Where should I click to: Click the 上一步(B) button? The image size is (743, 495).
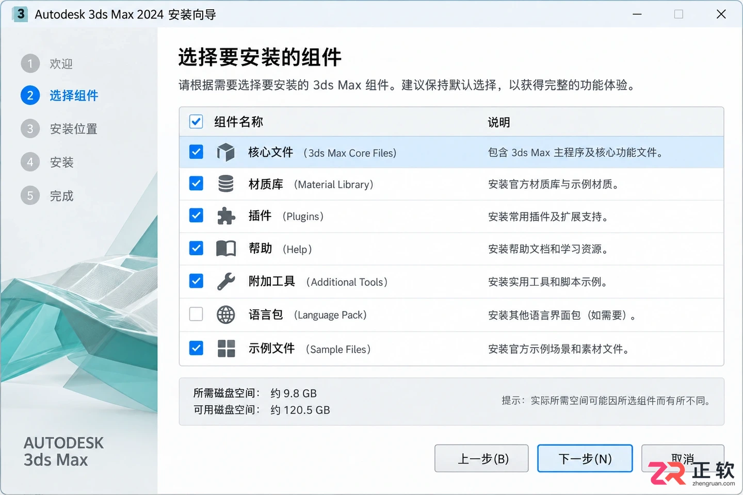(x=481, y=458)
